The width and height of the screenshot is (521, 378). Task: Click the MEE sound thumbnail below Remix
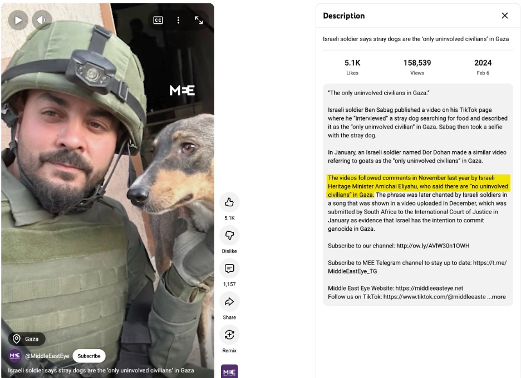click(229, 371)
